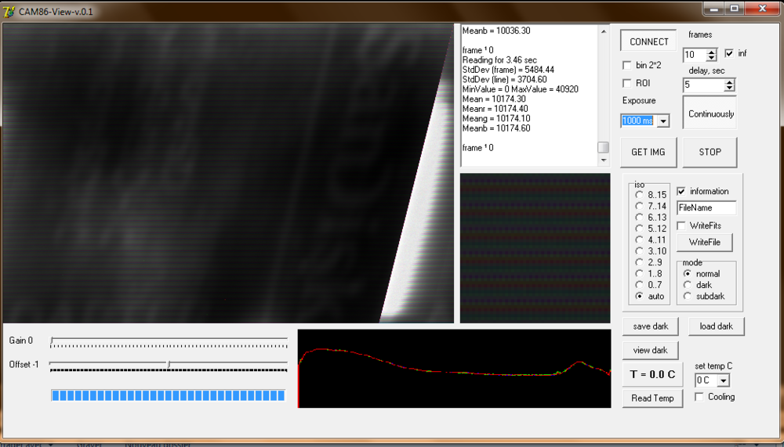Click the delay sec input field
This screenshot has width=784, height=447.
tap(704, 85)
